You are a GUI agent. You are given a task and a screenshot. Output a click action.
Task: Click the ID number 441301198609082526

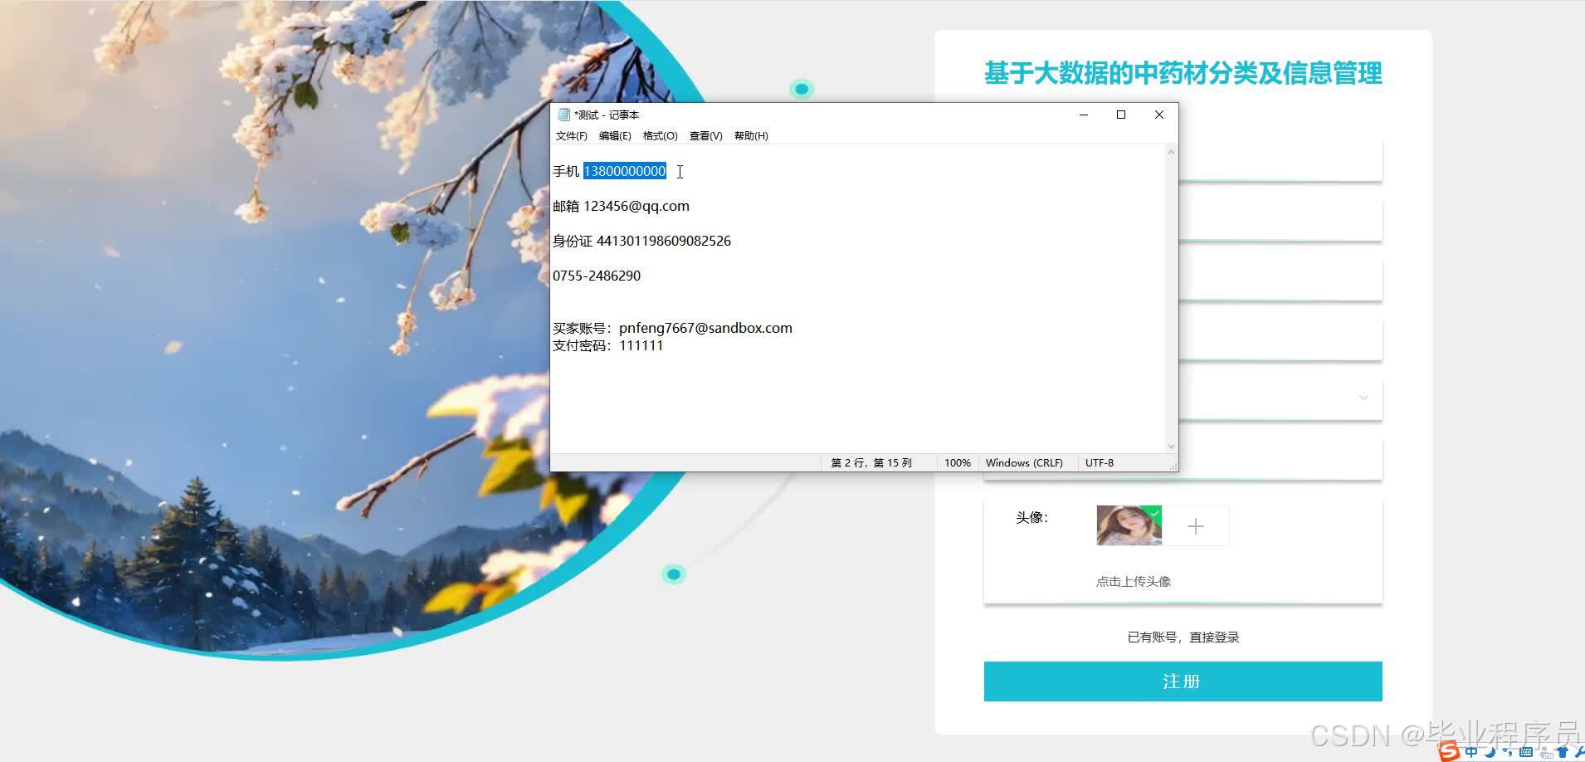(x=664, y=241)
